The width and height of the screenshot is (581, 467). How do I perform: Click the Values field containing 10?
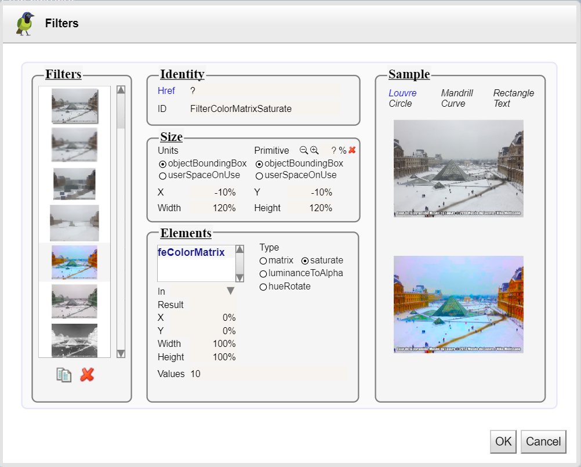[x=268, y=374]
